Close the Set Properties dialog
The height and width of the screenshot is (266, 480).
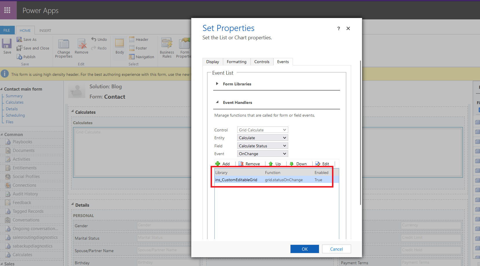coord(348,28)
